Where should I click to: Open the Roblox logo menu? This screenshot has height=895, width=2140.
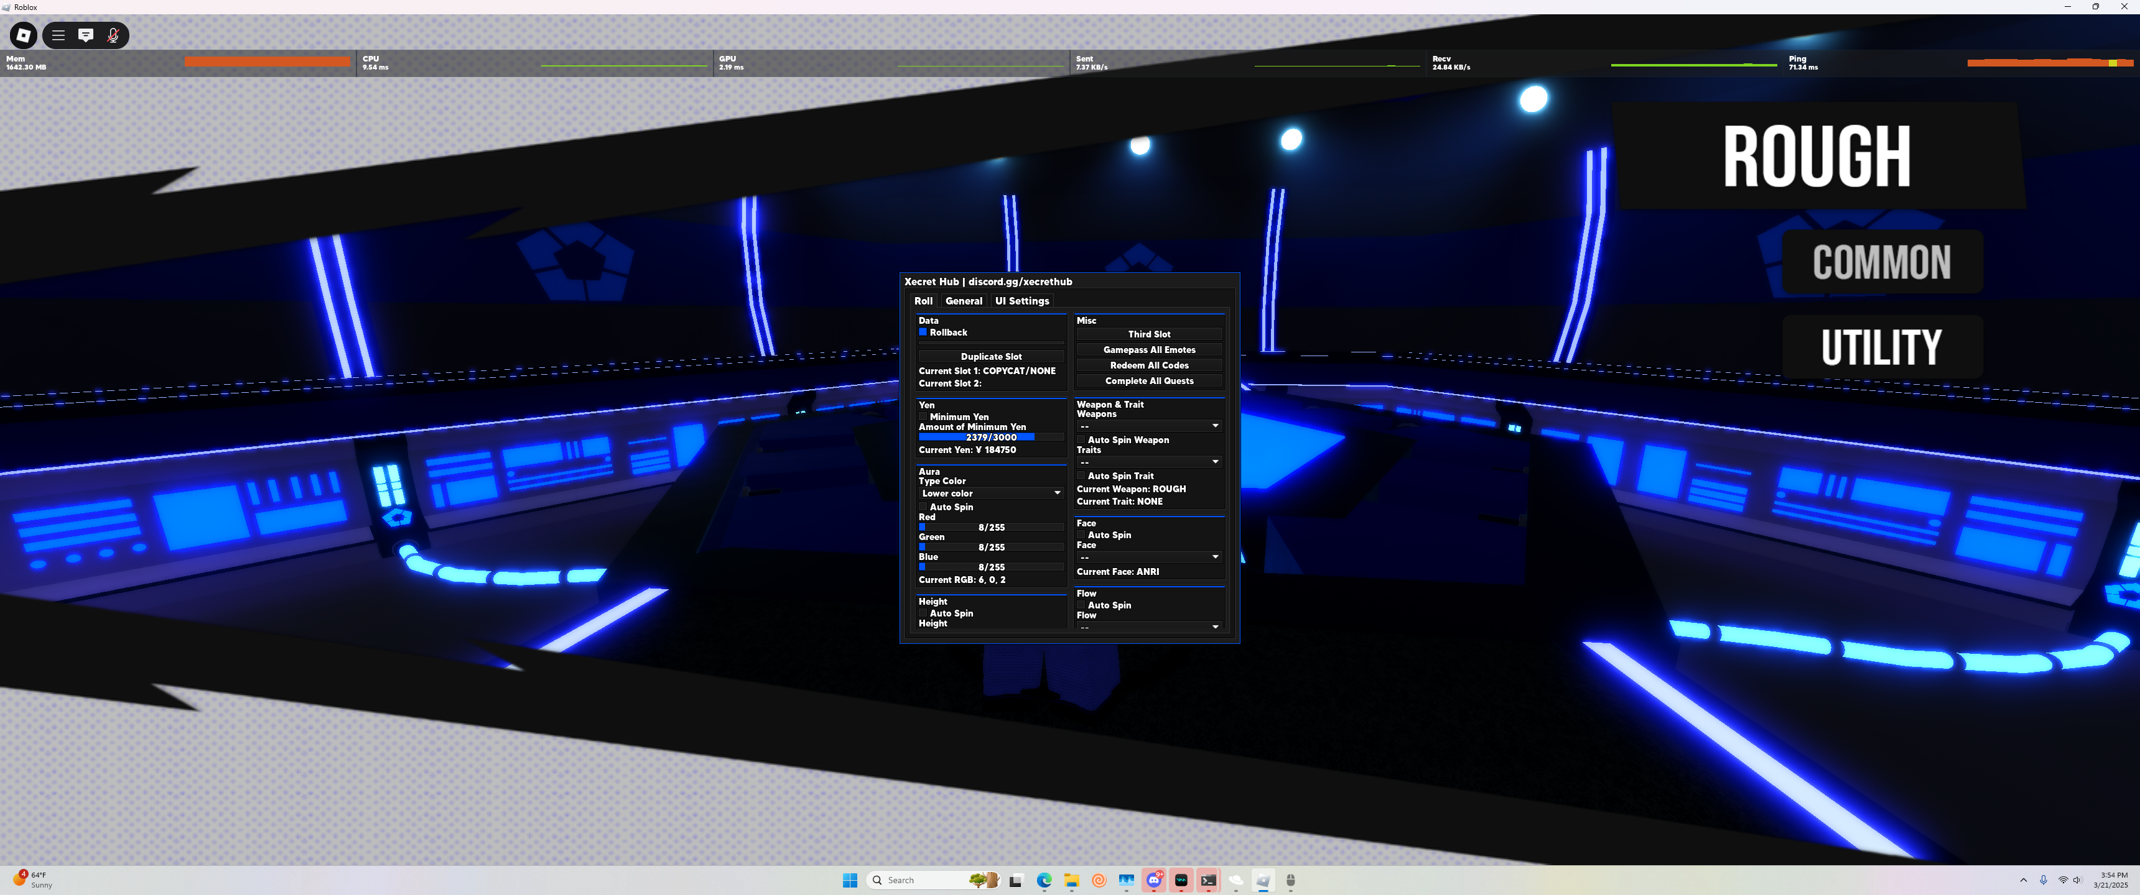pyautogui.click(x=23, y=35)
